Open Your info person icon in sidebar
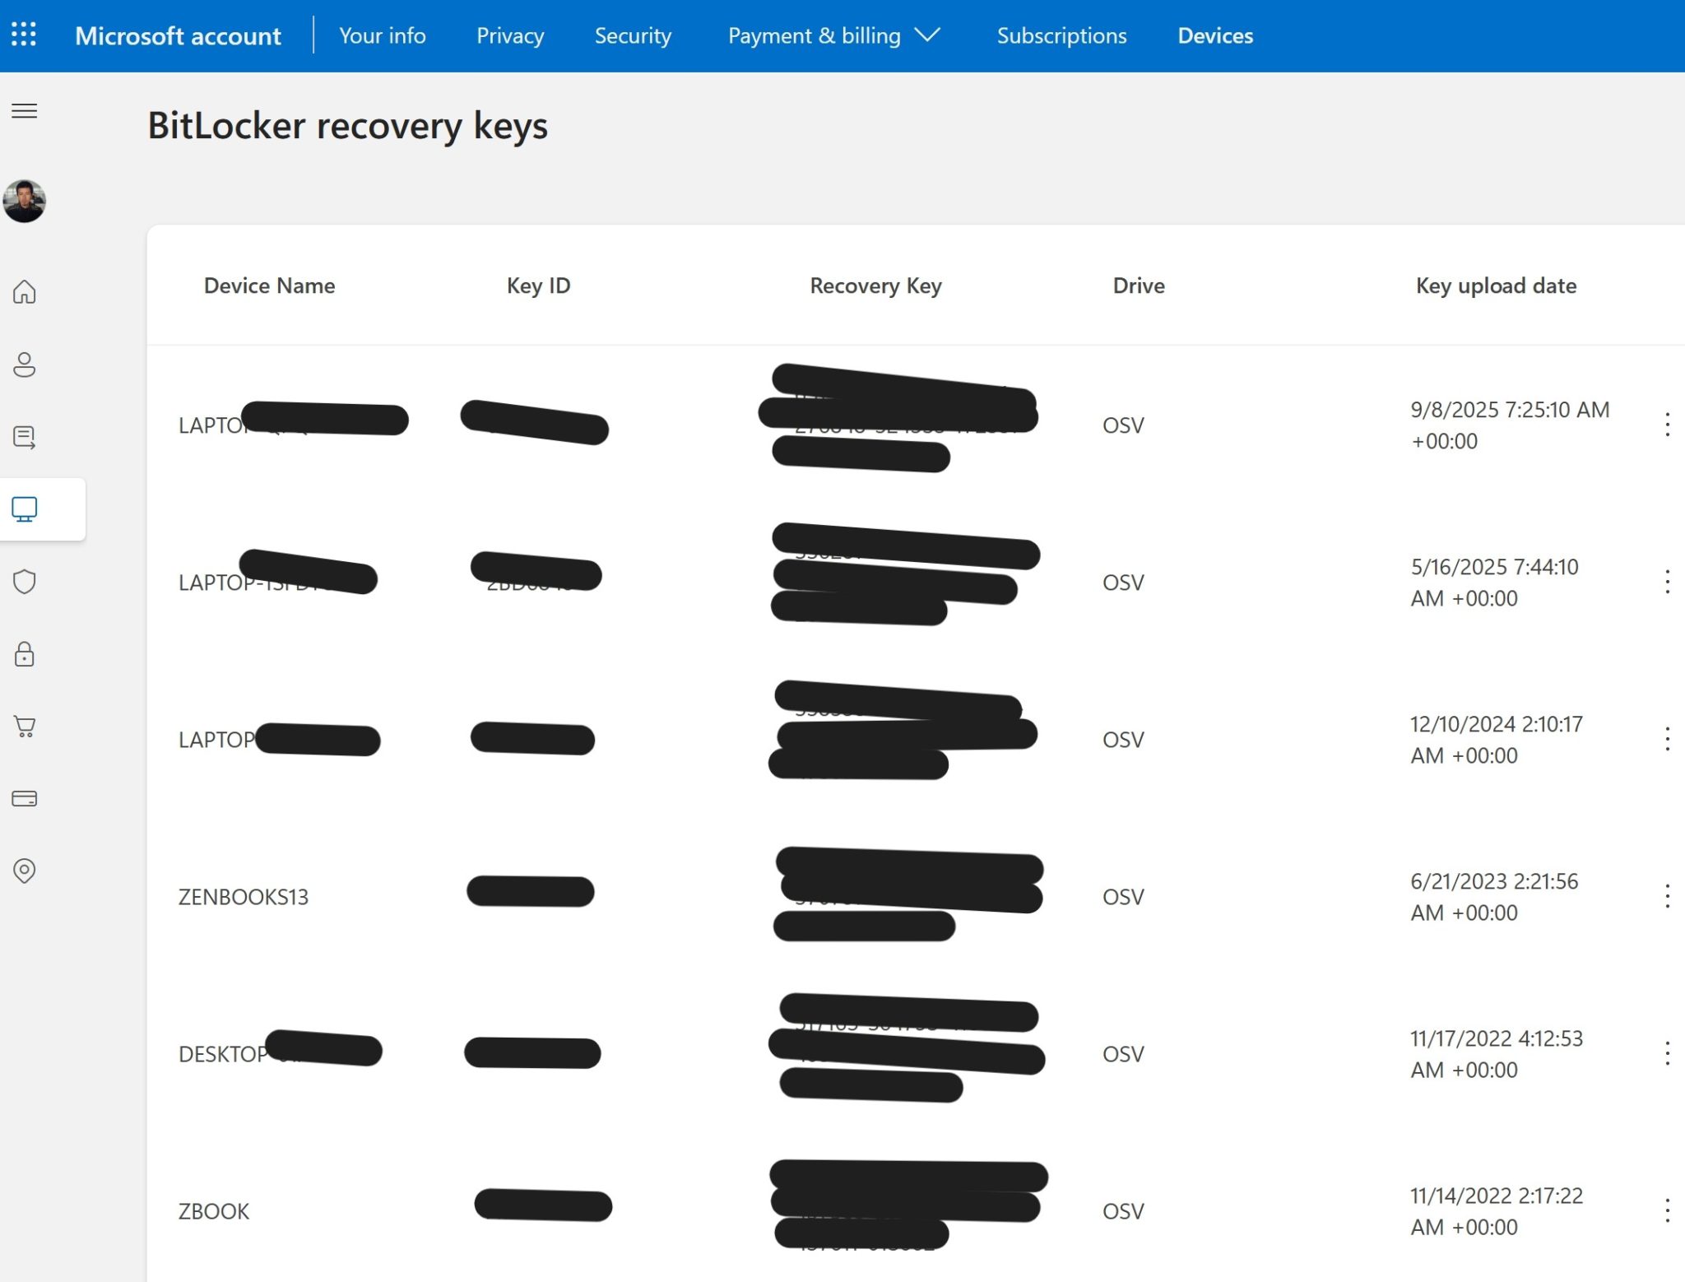 (25, 364)
